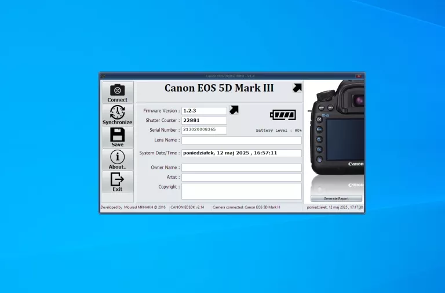Focus the Artist input field
The width and height of the screenshot is (445, 293).
click(x=242, y=178)
